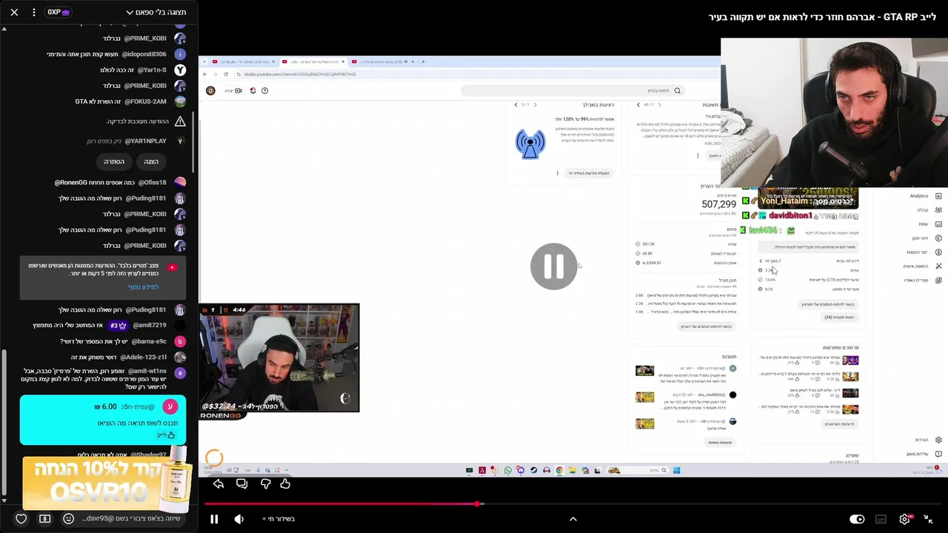Click taskbar search box in stream
Viewport: 948px width, 533px height.
638,470
